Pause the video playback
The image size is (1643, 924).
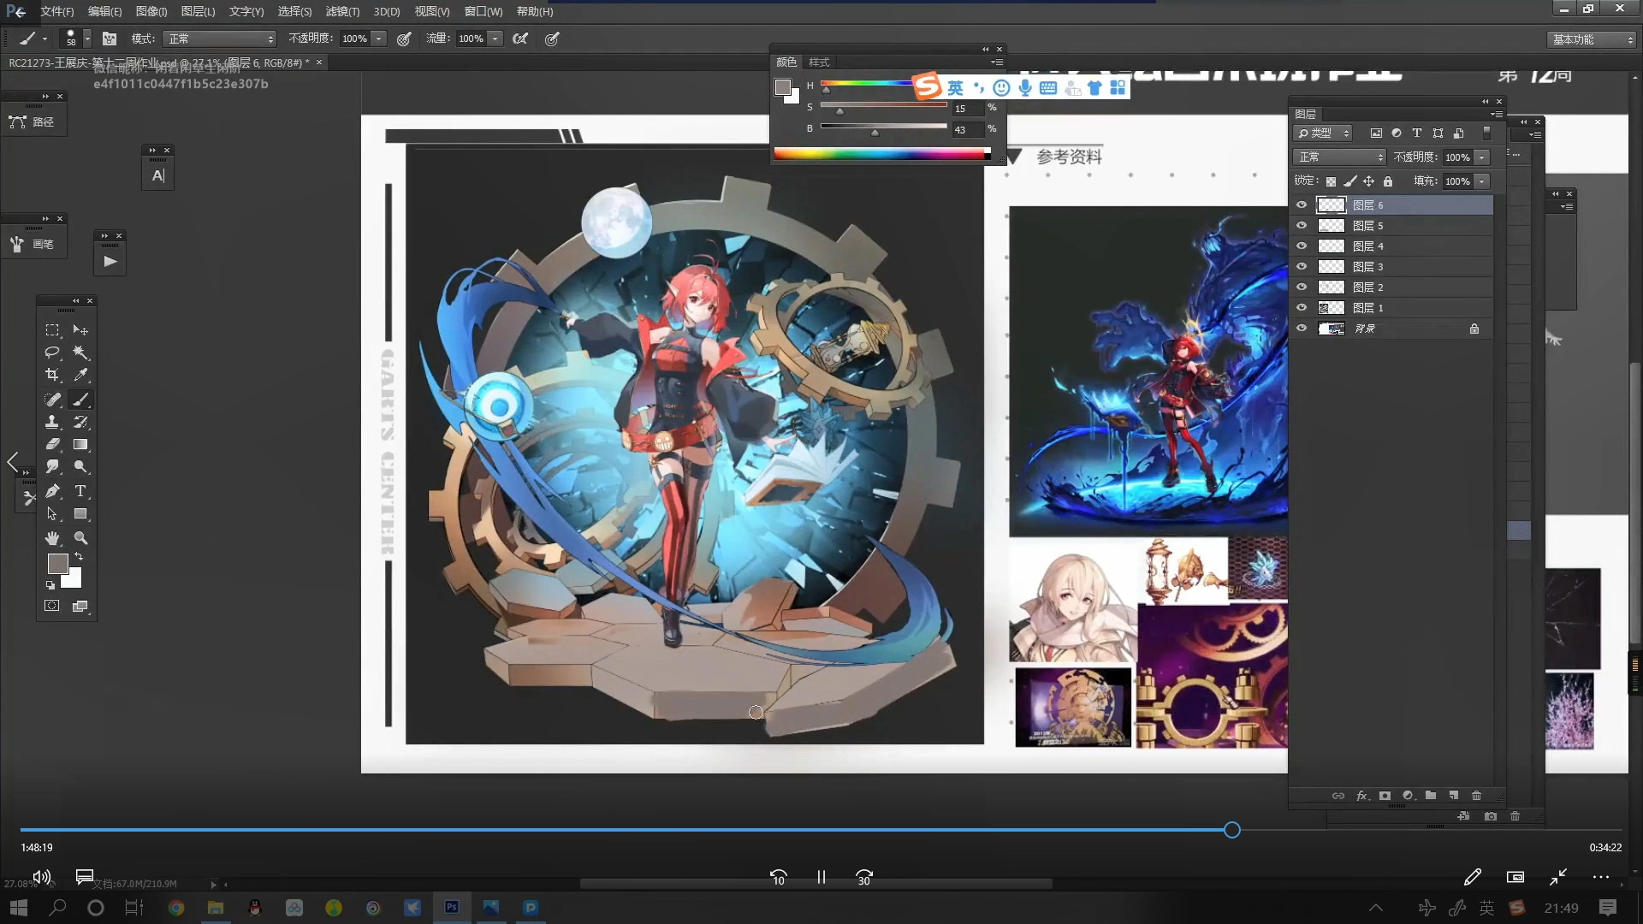click(x=821, y=877)
